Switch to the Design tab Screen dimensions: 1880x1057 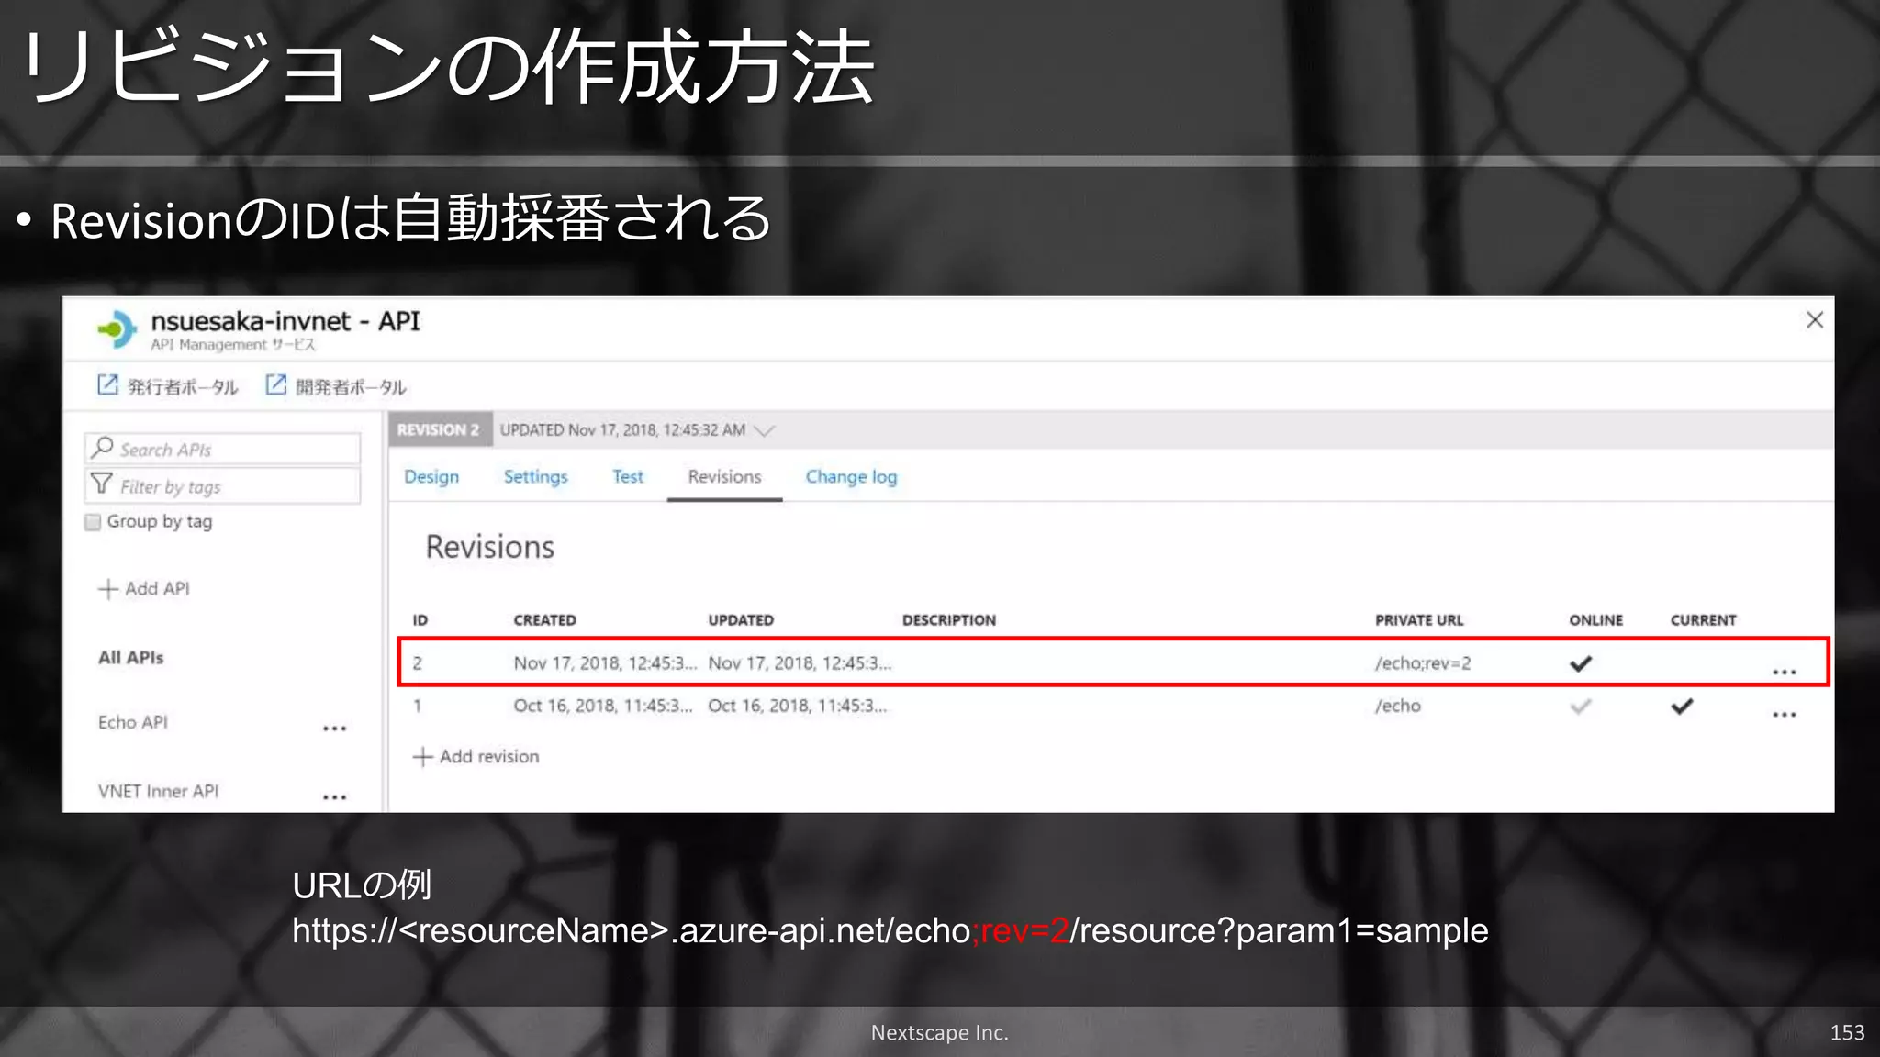pos(431,477)
